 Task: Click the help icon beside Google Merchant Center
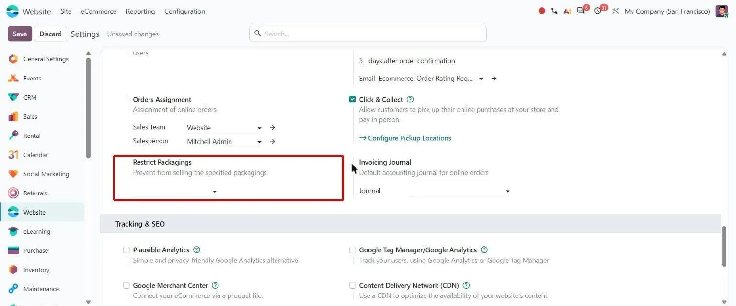[215, 285]
